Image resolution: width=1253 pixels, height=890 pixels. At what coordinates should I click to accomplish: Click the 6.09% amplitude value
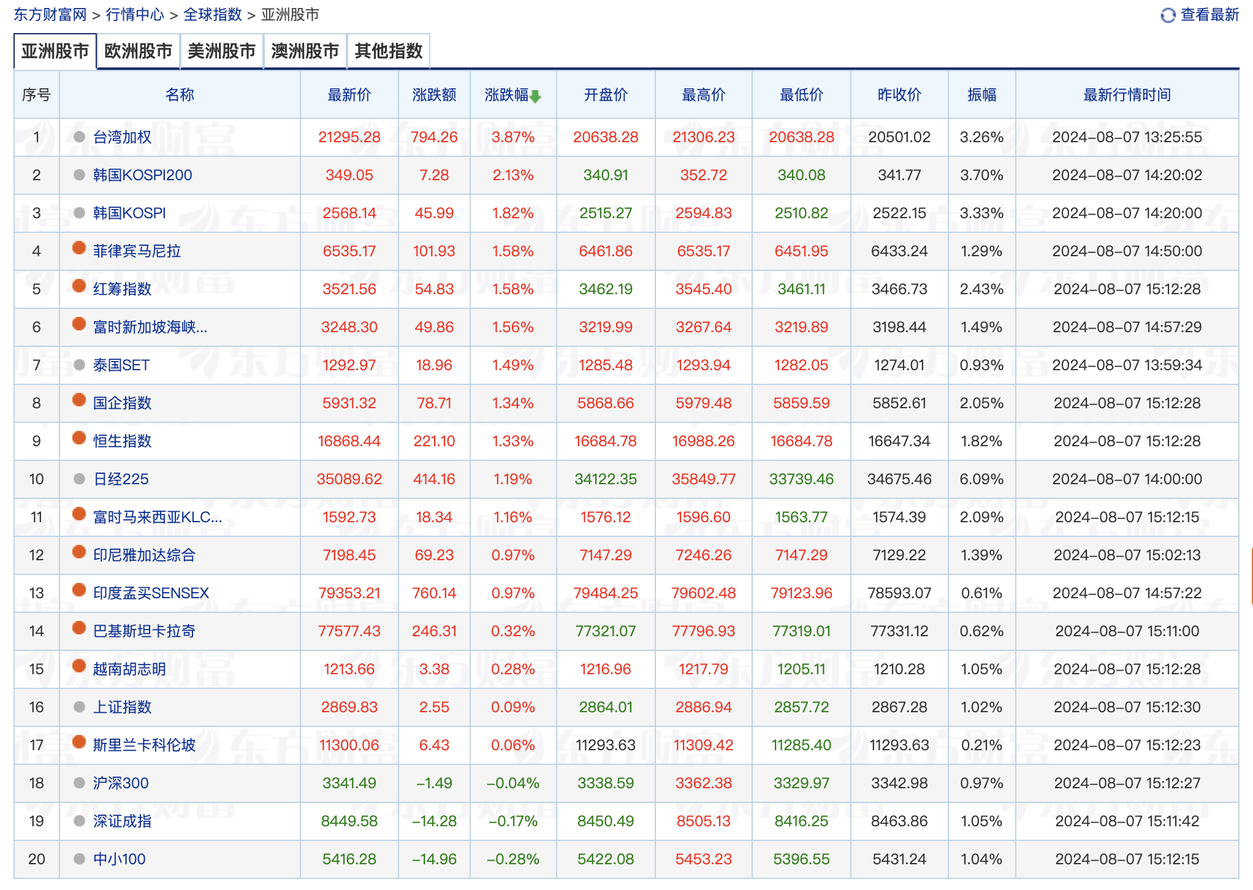[981, 479]
